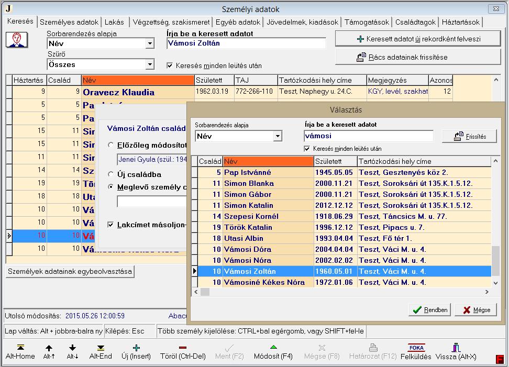Sort by Név column in Választás grid
The width and height of the screenshot is (509, 367).
[x=268, y=161]
